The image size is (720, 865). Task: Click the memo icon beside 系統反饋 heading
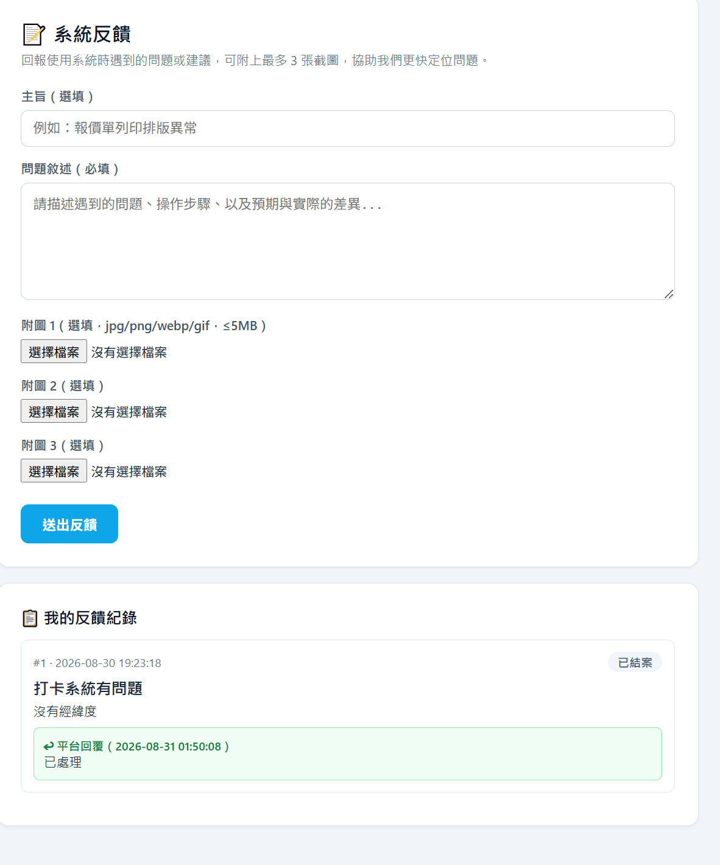coord(34,34)
